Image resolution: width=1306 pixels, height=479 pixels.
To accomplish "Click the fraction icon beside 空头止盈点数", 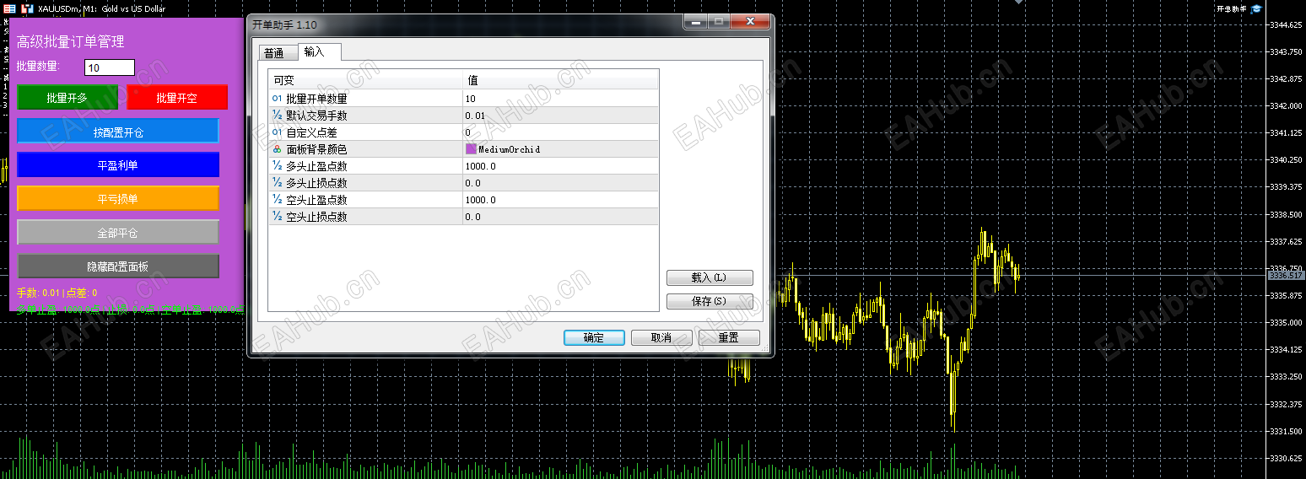I will [x=277, y=200].
